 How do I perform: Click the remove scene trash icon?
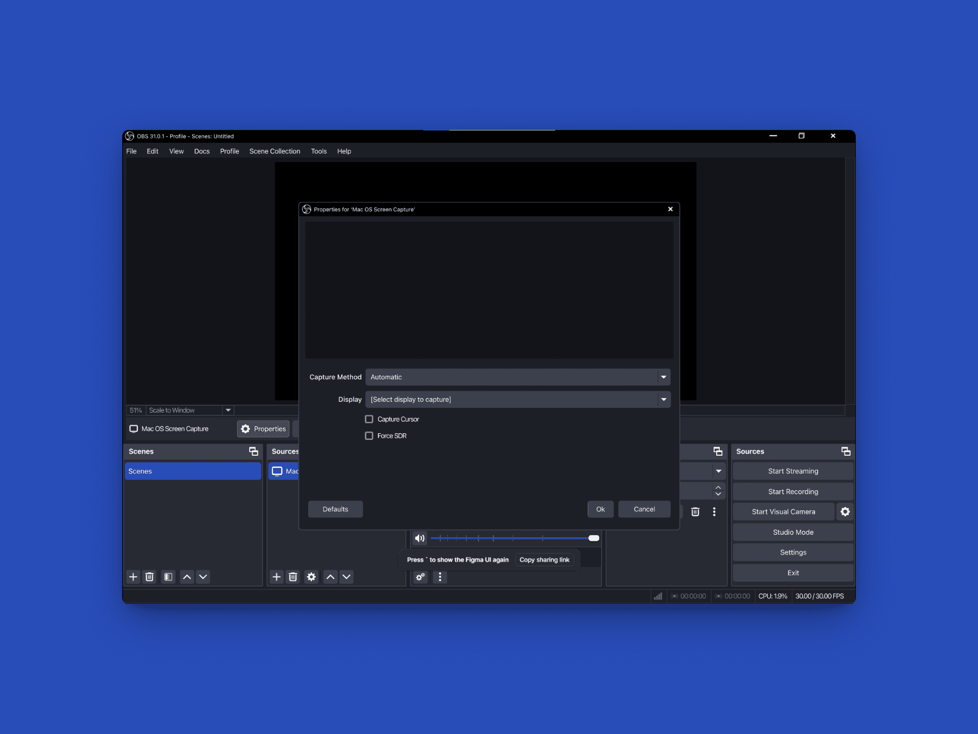pyautogui.click(x=149, y=576)
